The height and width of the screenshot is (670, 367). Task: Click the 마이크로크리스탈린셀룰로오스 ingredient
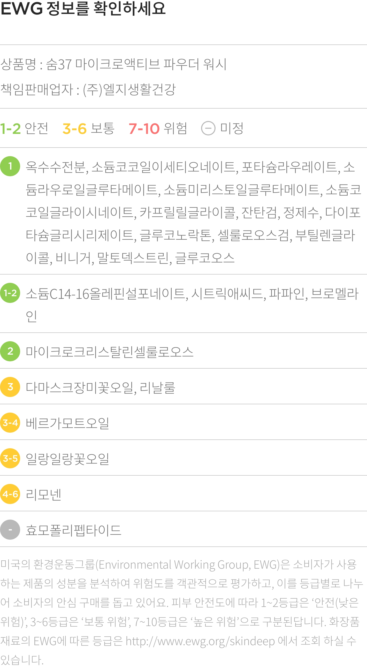click(110, 352)
